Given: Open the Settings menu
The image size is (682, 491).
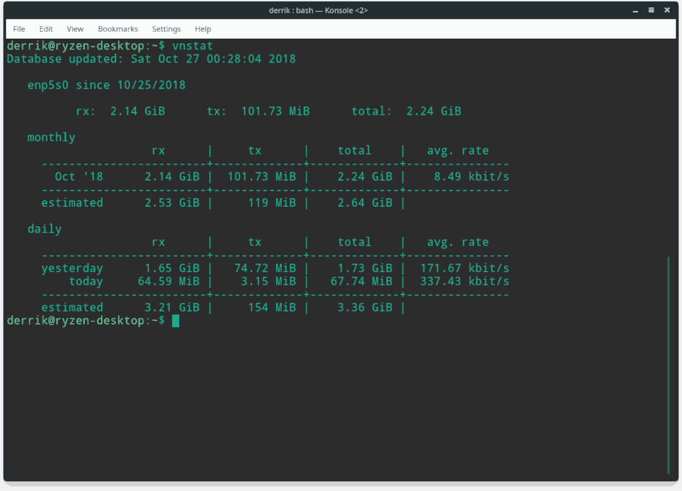Looking at the screenshot, I should point(167,28).
